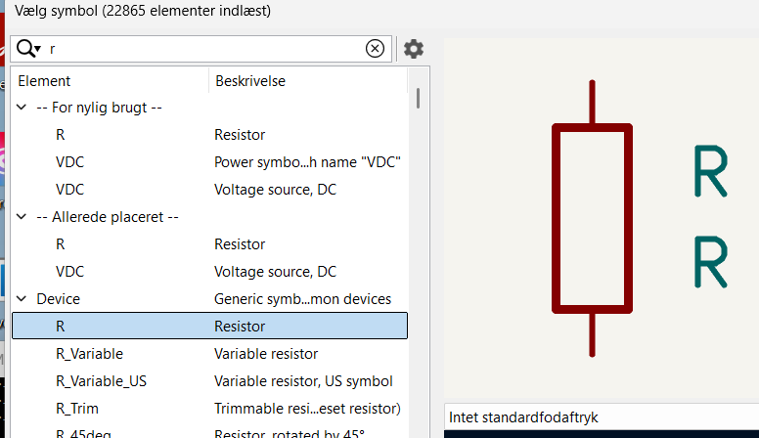Select the Device library row

[209, 298]
